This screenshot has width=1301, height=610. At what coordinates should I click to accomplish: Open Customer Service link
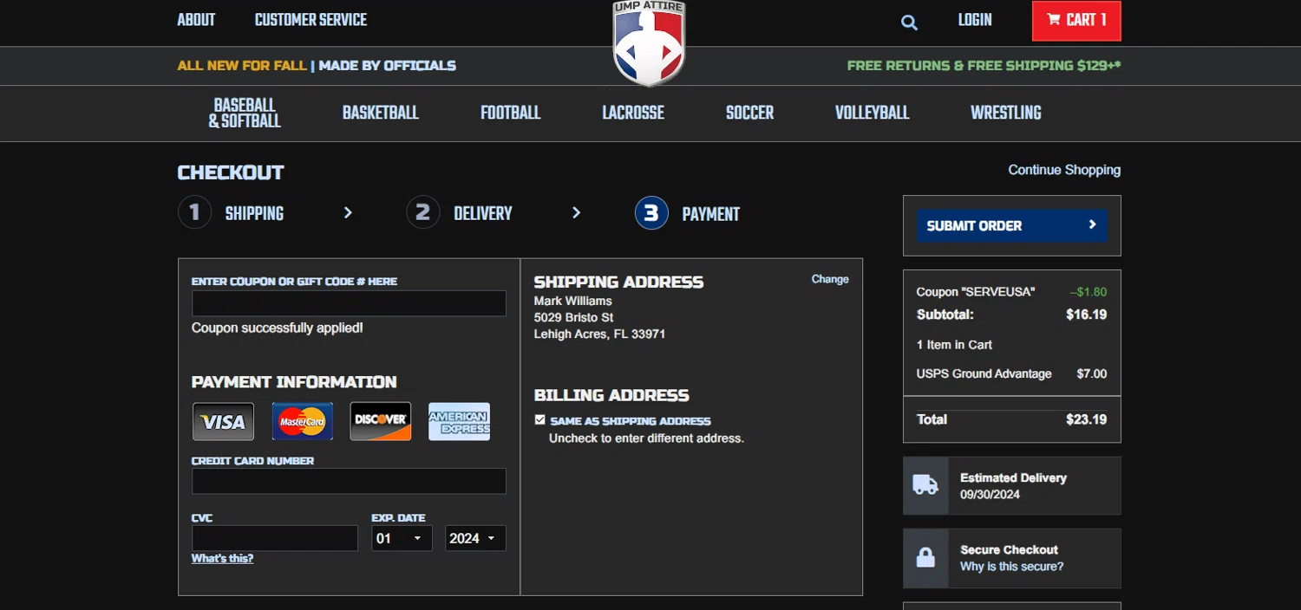(x=311, y=20)
